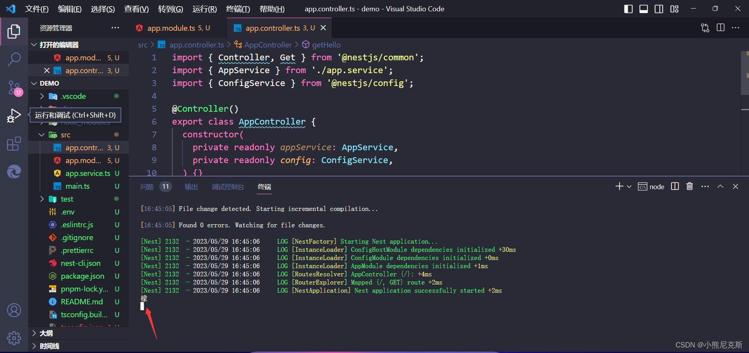Switch to app.module.ts editor tab

click(x=177, y=28)
